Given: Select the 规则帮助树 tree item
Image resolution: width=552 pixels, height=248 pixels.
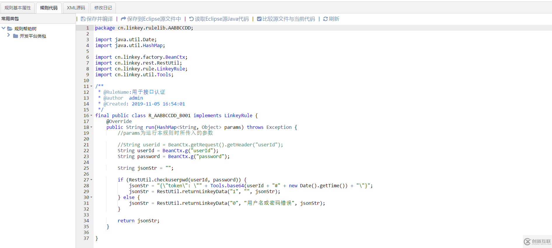Looking at the screenshot, I should coord(25,29).
